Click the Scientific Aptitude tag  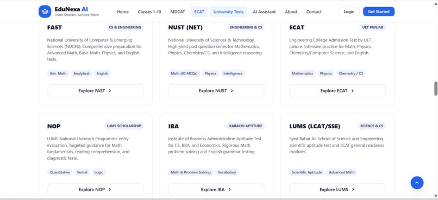pos(306,172)
